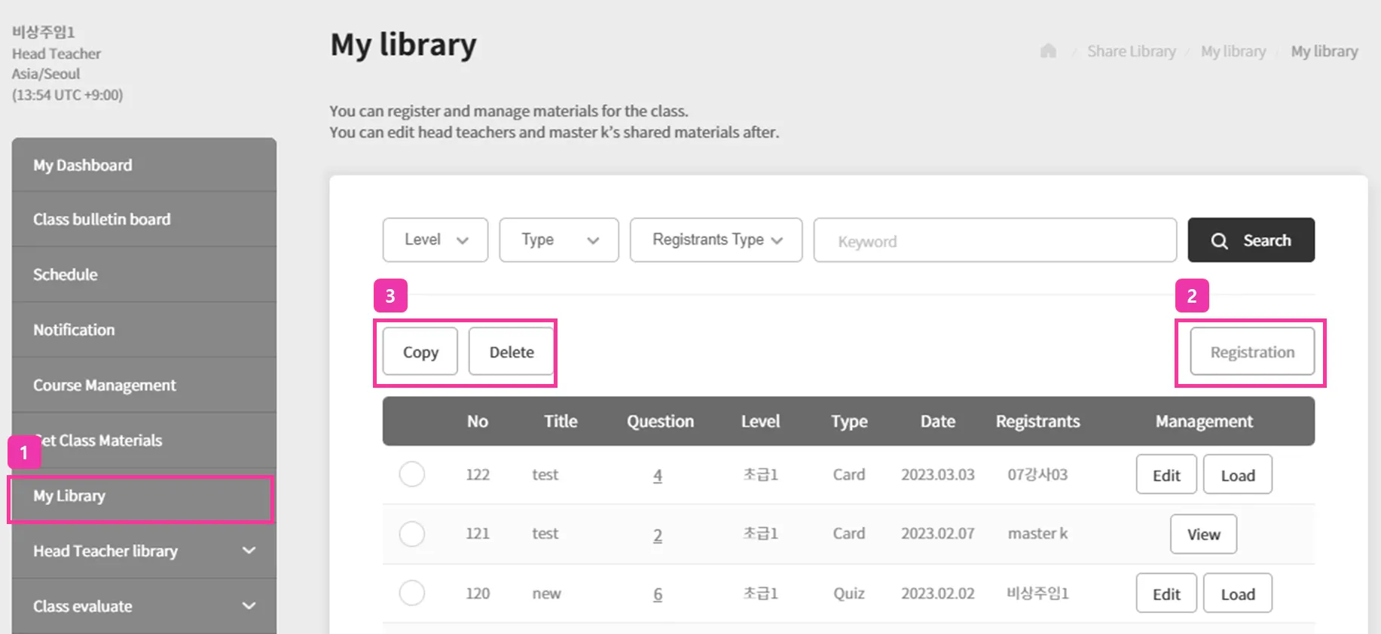This screenshot has height=634, width=1381.
Task: Open the Registrants Type dropdown
Action: [x=716, y=240]
